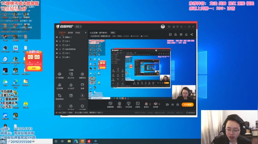Open the mode pill next to 直播伴侣 logo

78,26
